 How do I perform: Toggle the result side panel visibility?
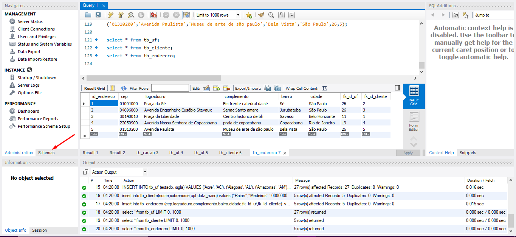pyautogui.click(x=397, y=88)
